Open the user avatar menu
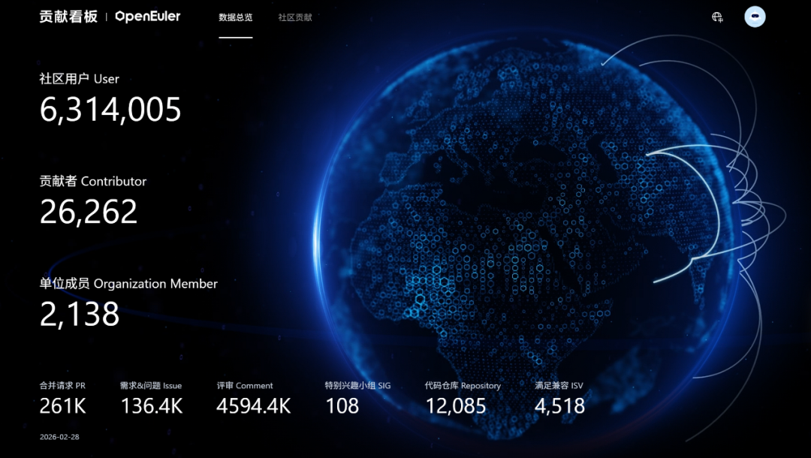The width and height of the screenshot is (811, 458). click(755, 17)
